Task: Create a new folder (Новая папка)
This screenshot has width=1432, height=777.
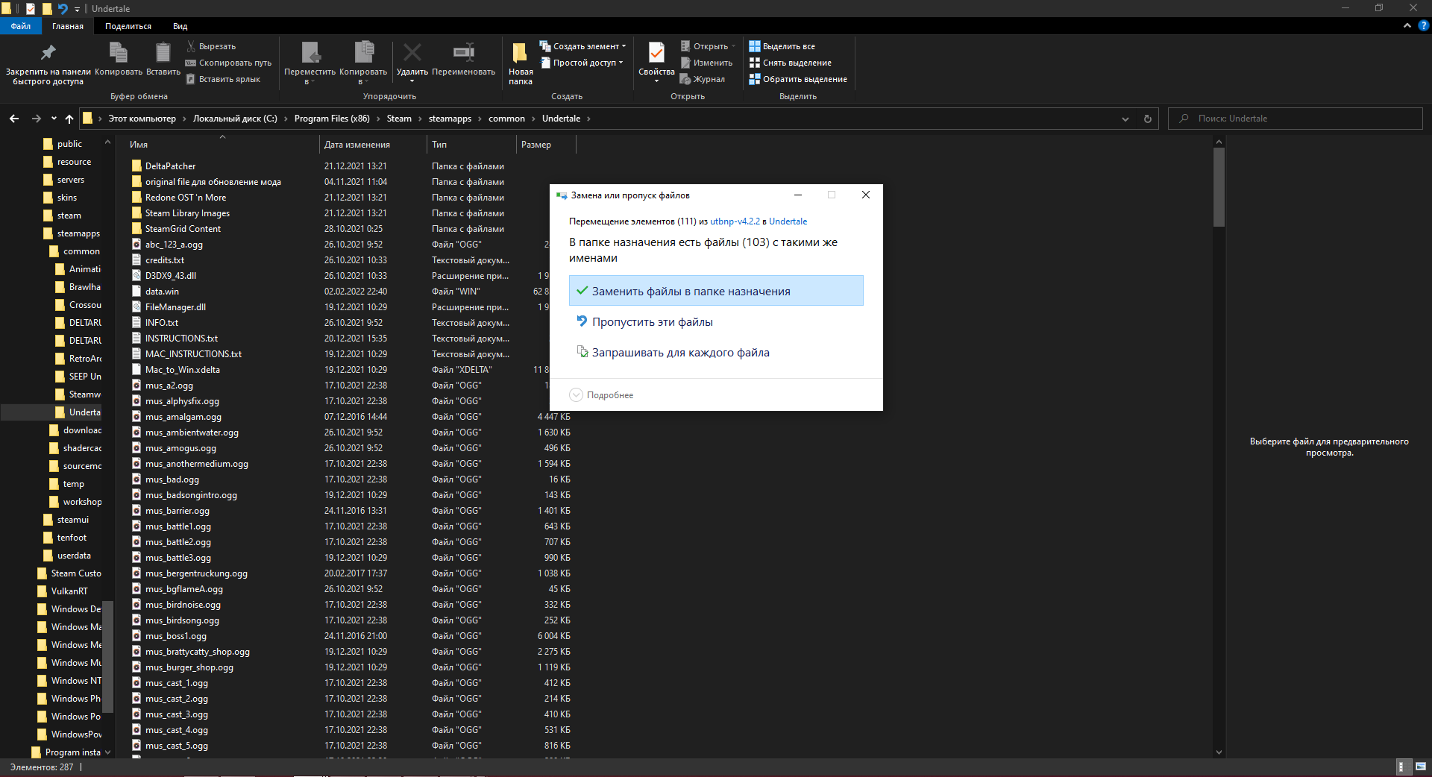Action: (521, 63)
